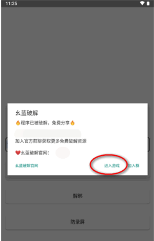This screenshot has height=241, width=154.
Task: Open the 幺蓝破解官网 link at dialog bottom
Action: click(27, 166)
